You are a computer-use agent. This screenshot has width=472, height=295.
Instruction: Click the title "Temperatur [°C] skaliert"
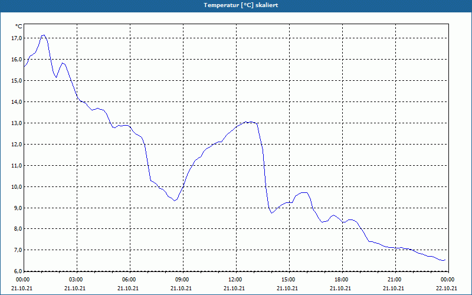(x=241, y=5)
